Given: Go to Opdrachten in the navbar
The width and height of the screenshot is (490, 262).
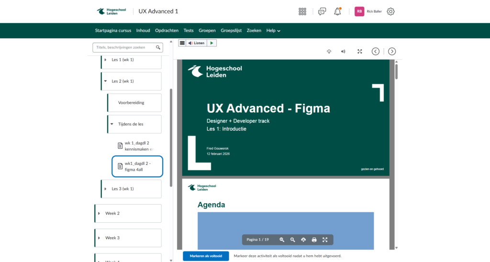Looking at the screenshot, I should pyautogui.click(x=167, y=31).
